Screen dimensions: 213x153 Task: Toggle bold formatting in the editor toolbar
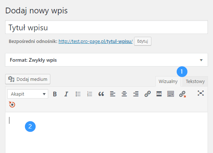pyautogui.click(x=55, y=94)
